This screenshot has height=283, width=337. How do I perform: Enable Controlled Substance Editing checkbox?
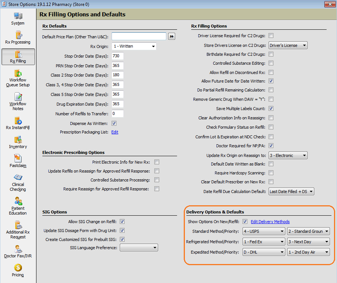tap(271, 63)
